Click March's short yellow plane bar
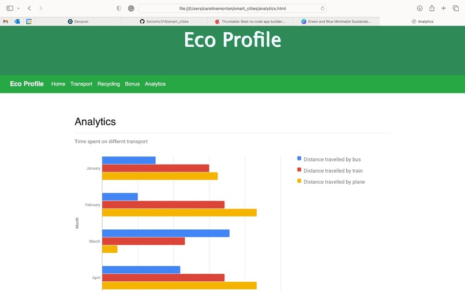 [110, 249]
